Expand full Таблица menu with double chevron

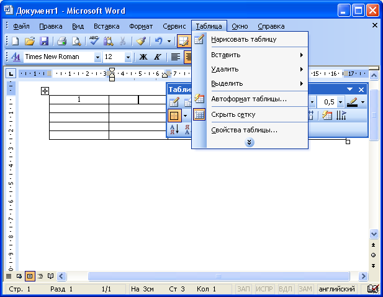tap(249, 142)
